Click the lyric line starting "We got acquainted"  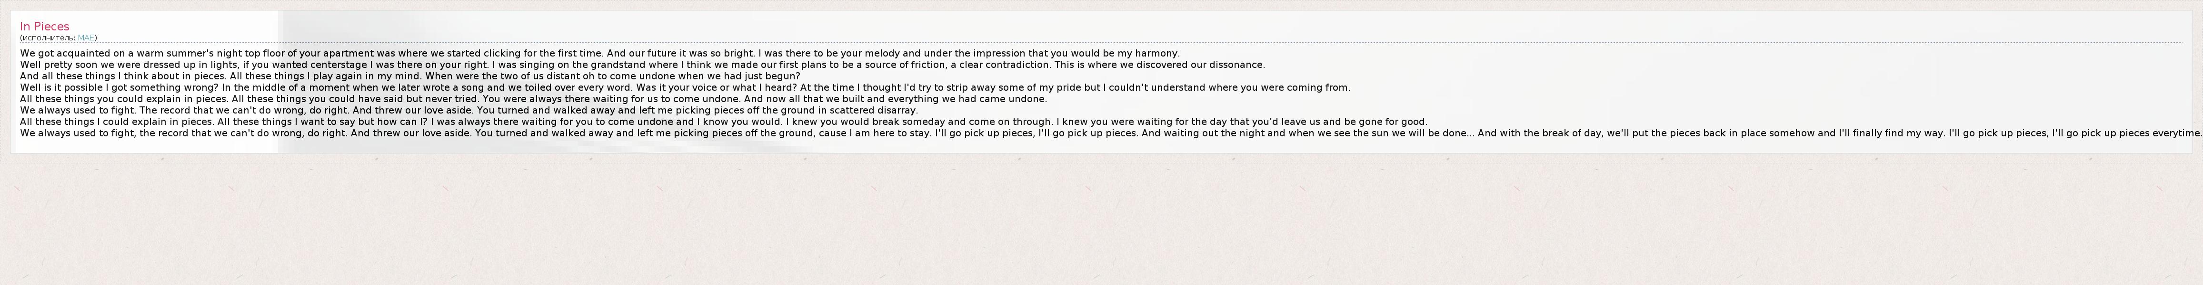342,53
